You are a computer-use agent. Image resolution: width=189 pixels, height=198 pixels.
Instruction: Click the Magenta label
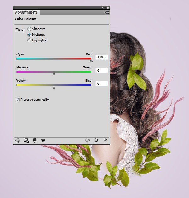22,67
